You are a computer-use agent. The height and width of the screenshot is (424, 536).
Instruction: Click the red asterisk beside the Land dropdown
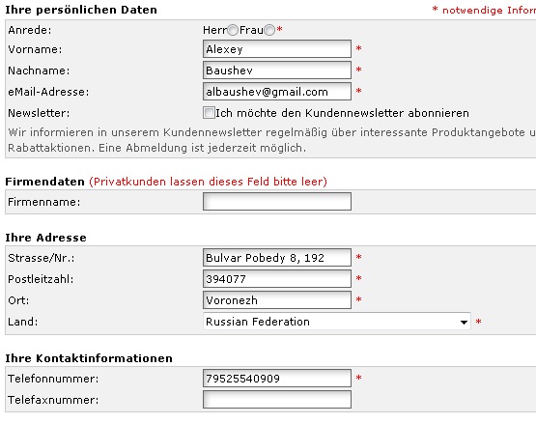478,322
